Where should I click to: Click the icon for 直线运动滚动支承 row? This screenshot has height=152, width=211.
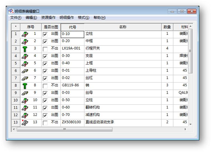click(x=25, y=123)
